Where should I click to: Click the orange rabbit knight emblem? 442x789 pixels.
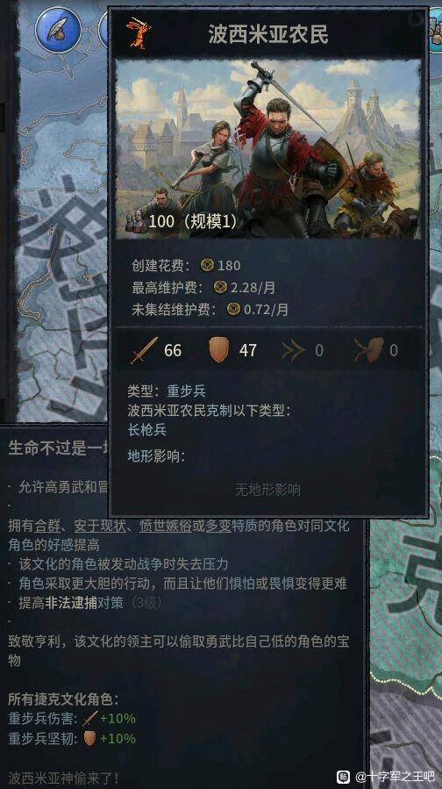tap(139, 33)
